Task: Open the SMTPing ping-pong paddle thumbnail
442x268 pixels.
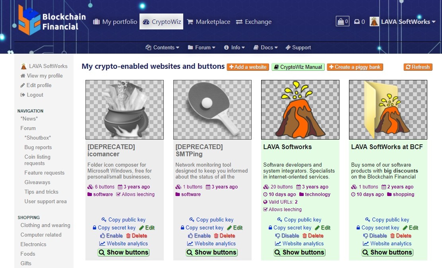Action: tap(212, 110)
